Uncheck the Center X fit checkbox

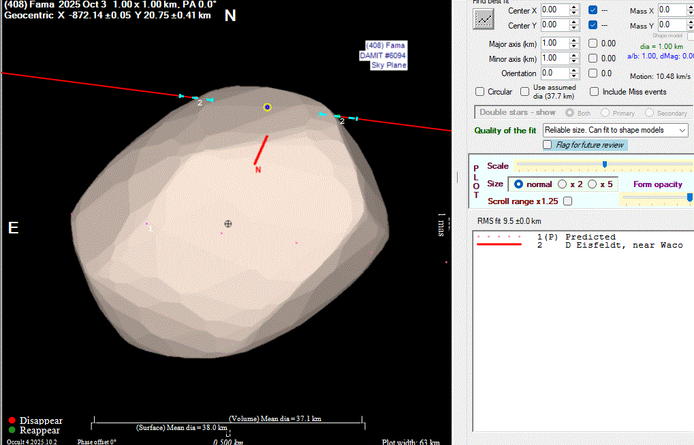tap(593, 10)
